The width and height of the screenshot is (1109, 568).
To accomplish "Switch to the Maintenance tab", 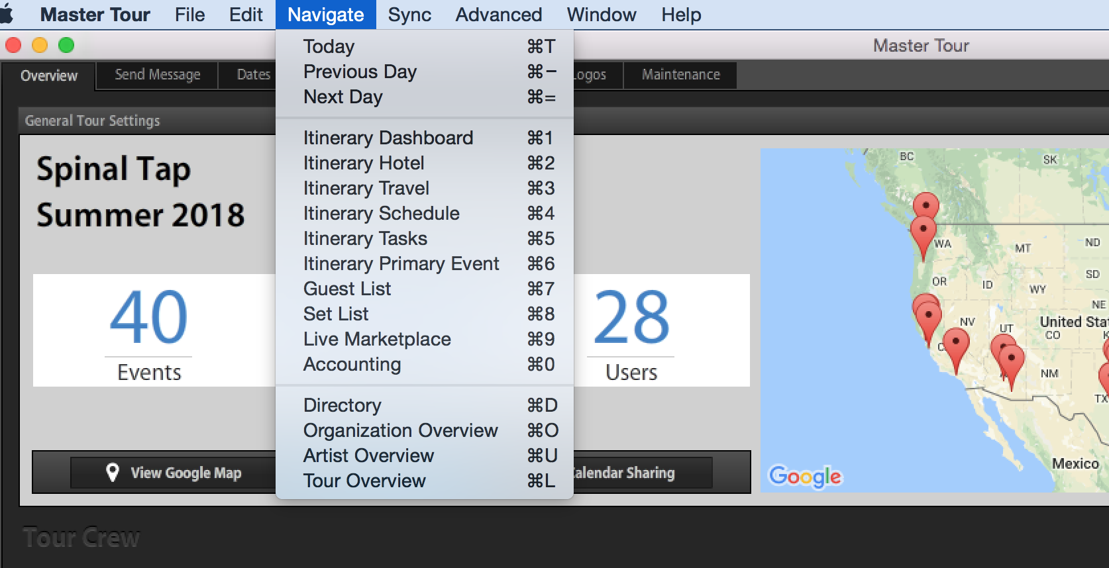I will (680, 75).
